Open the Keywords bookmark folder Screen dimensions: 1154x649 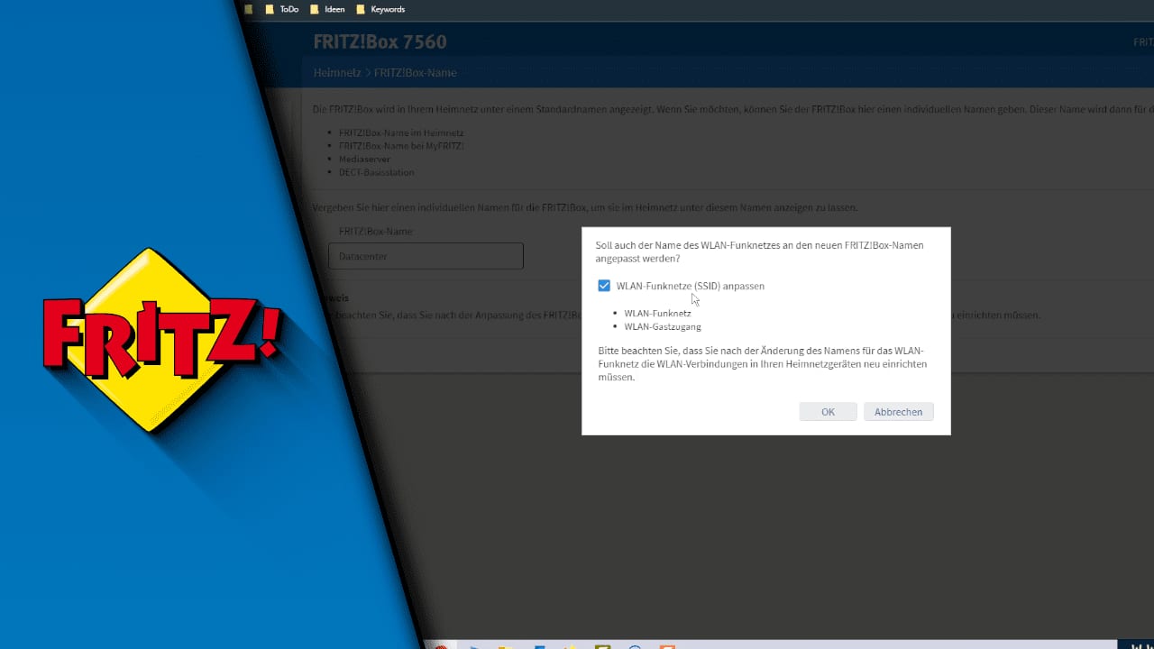tap(380, 10)
